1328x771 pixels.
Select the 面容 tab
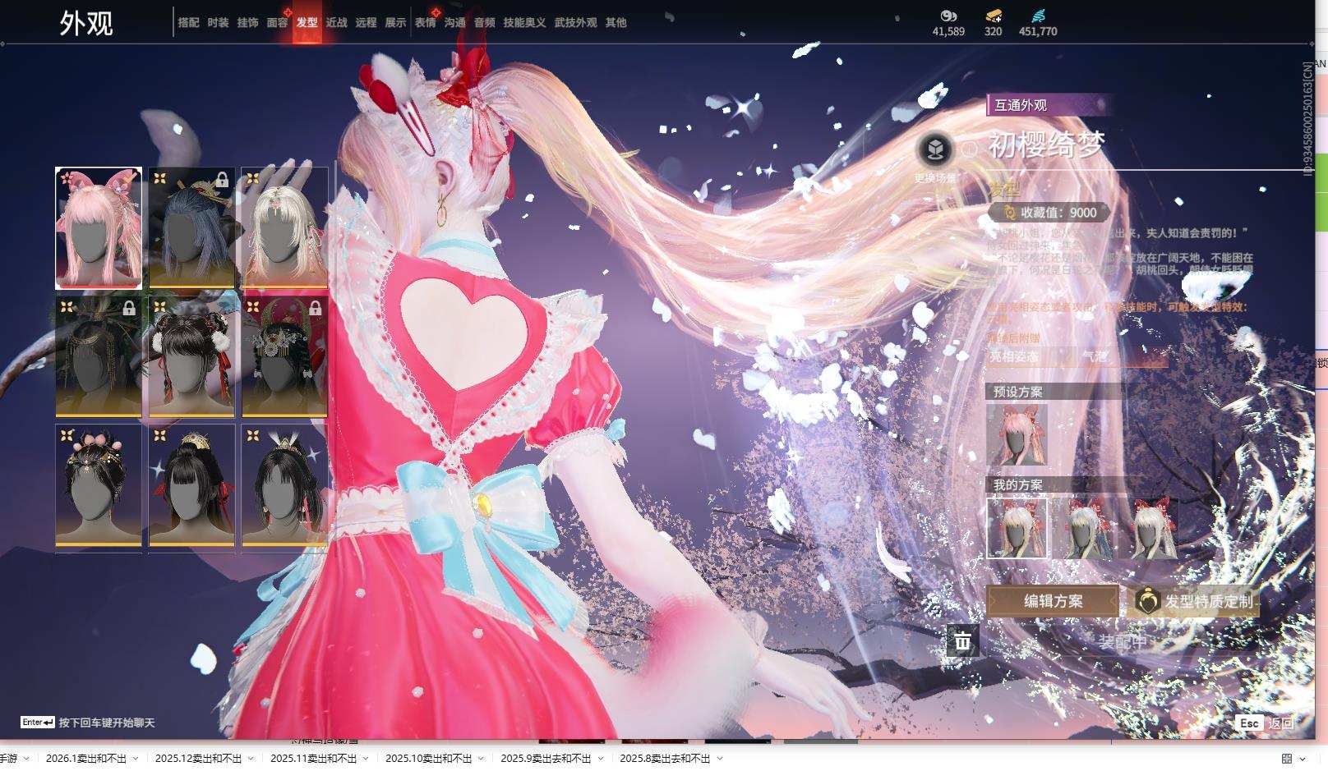tap(277, 23)
